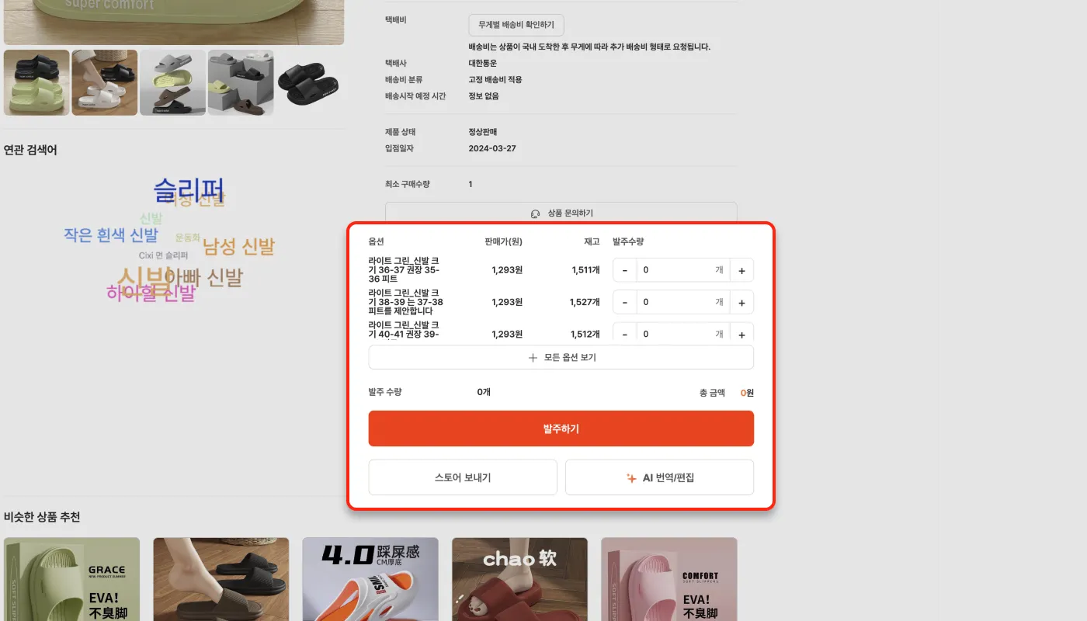Open AI 번역/편집 with sparkle icon
Screen dimensions: 1087x621
(x=659, y=477)
